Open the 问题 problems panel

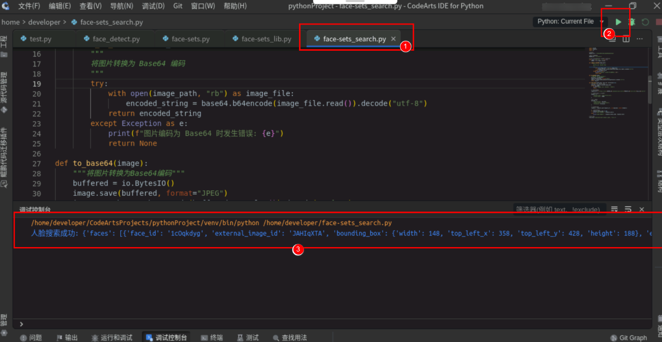pos(31,338)
